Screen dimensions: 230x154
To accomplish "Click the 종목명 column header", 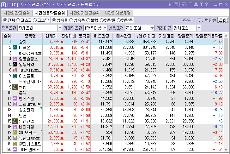I will [30, 36].
